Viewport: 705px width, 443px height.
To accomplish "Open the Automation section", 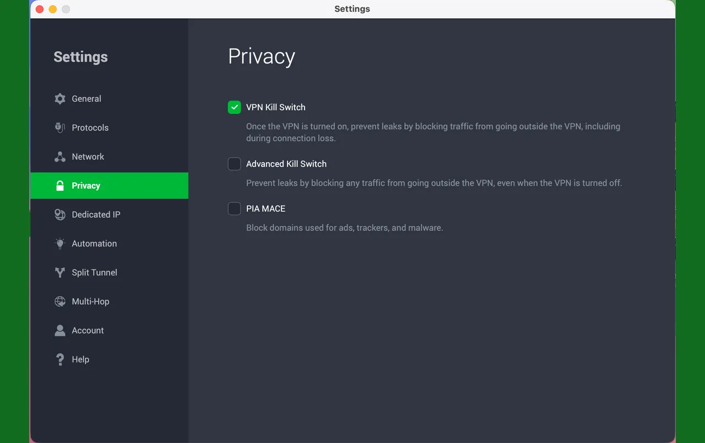I will click(109, 244).
